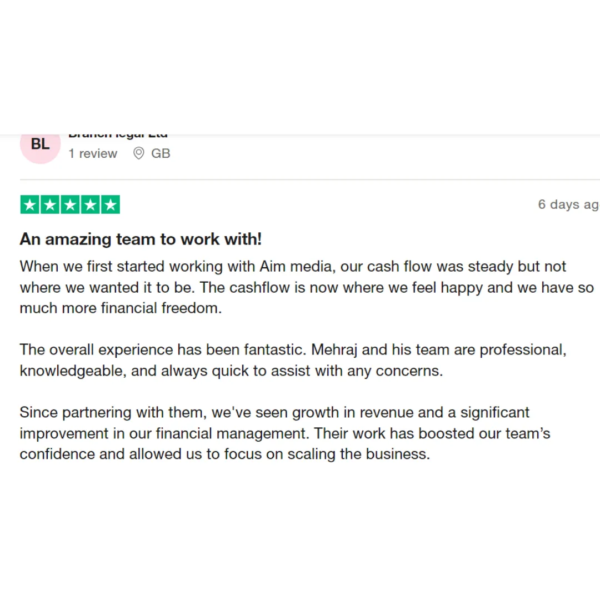Click the fourth green rating star

(91, 204)
